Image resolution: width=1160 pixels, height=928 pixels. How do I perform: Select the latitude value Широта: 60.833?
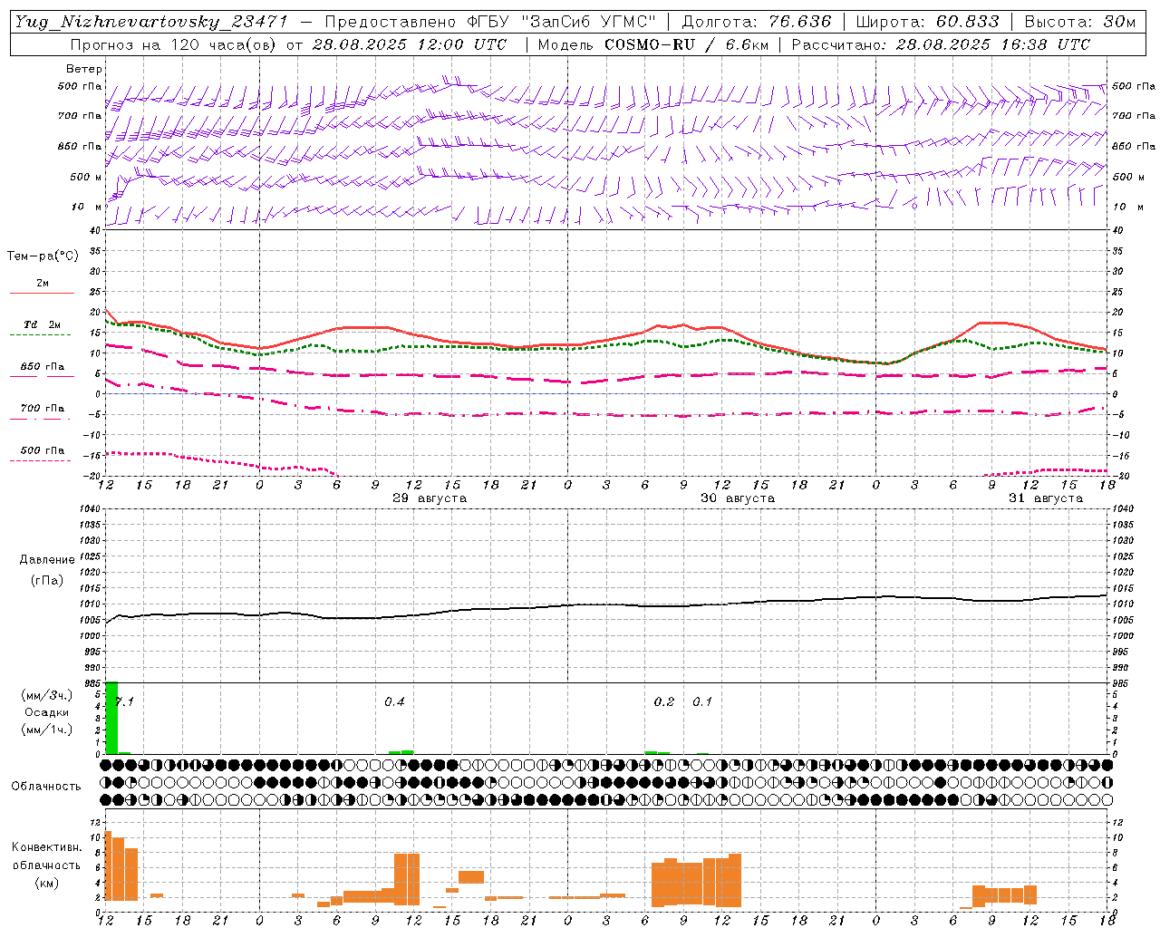coord(927,22)
